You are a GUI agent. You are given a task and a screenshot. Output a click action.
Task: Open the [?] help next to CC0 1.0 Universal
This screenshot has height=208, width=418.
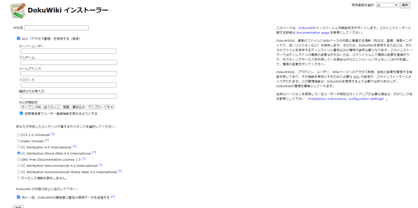tap(53, 134)
